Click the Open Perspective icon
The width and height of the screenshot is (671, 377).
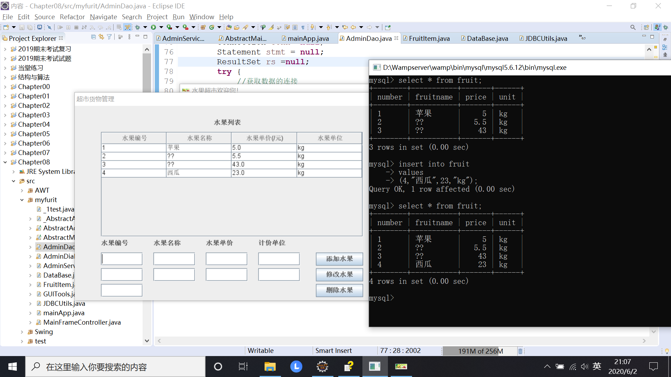coord(647,27)
